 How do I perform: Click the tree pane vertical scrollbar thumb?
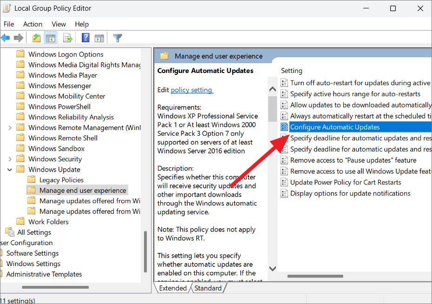(145, 252)
